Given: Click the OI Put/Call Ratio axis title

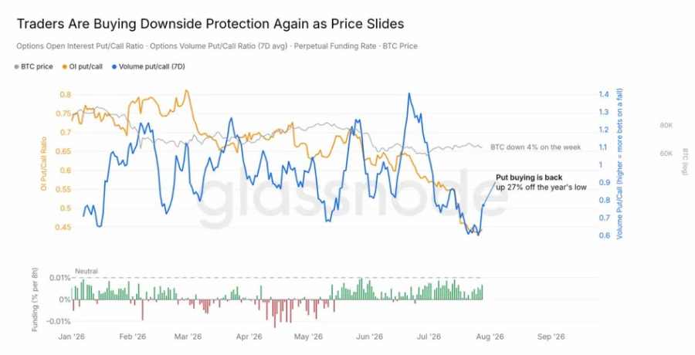Looking at the screenshot, I should click(43, 164).
